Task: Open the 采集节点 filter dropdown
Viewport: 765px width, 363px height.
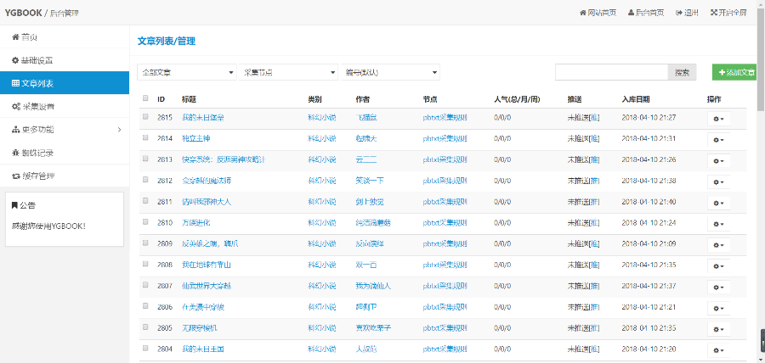Action: click(x=288, y=72)
